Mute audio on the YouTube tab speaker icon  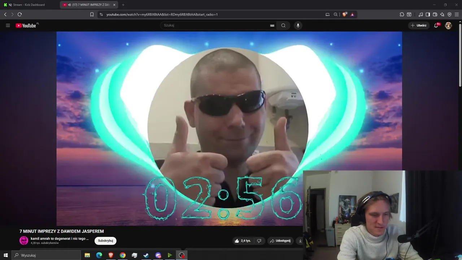[69, 5]
